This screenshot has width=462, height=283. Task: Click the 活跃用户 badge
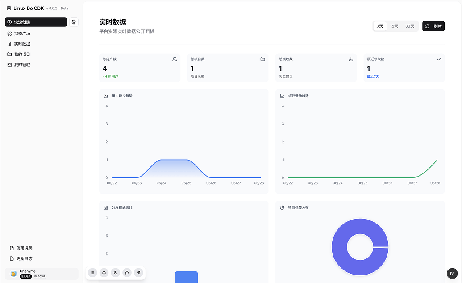pos(25,276)
